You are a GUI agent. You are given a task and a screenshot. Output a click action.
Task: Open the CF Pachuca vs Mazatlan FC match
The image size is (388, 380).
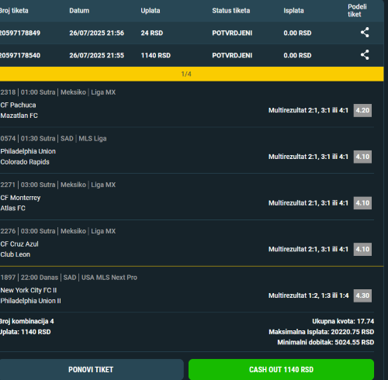coord(19,110)
